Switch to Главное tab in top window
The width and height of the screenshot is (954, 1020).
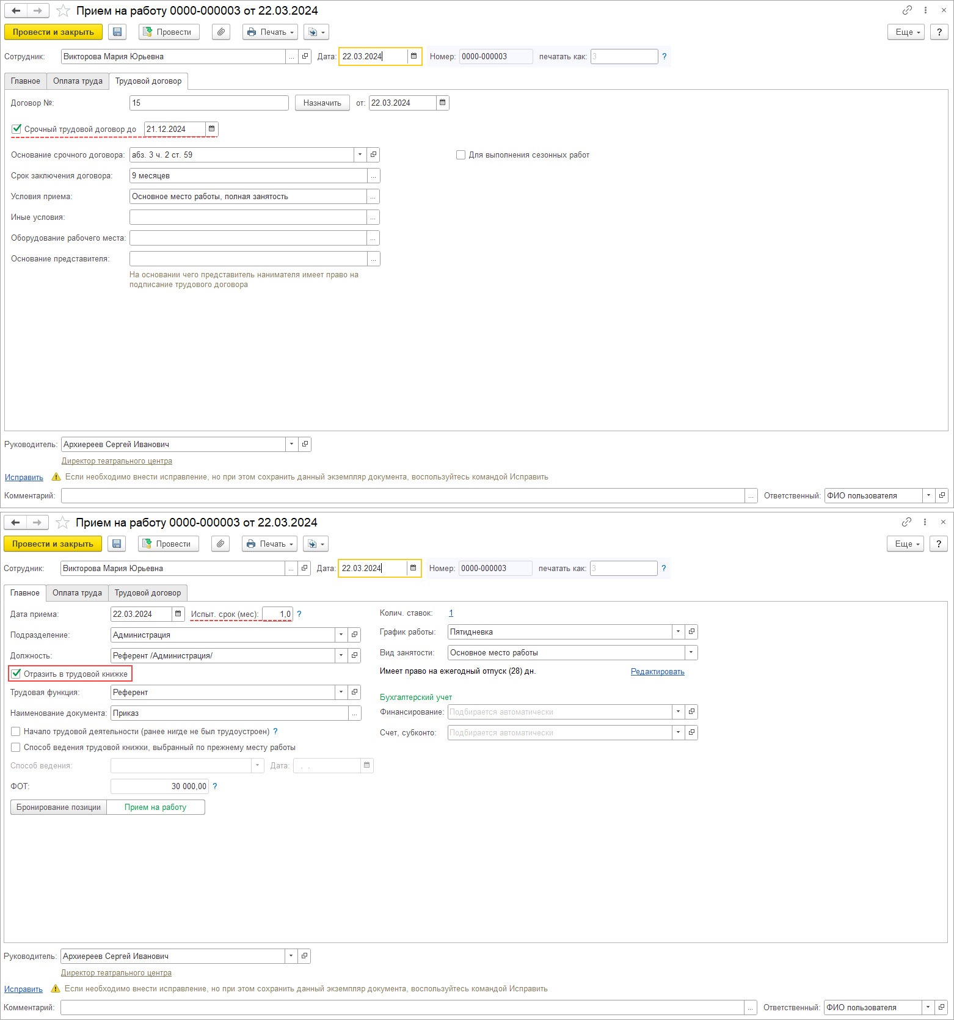click(26, 81)
